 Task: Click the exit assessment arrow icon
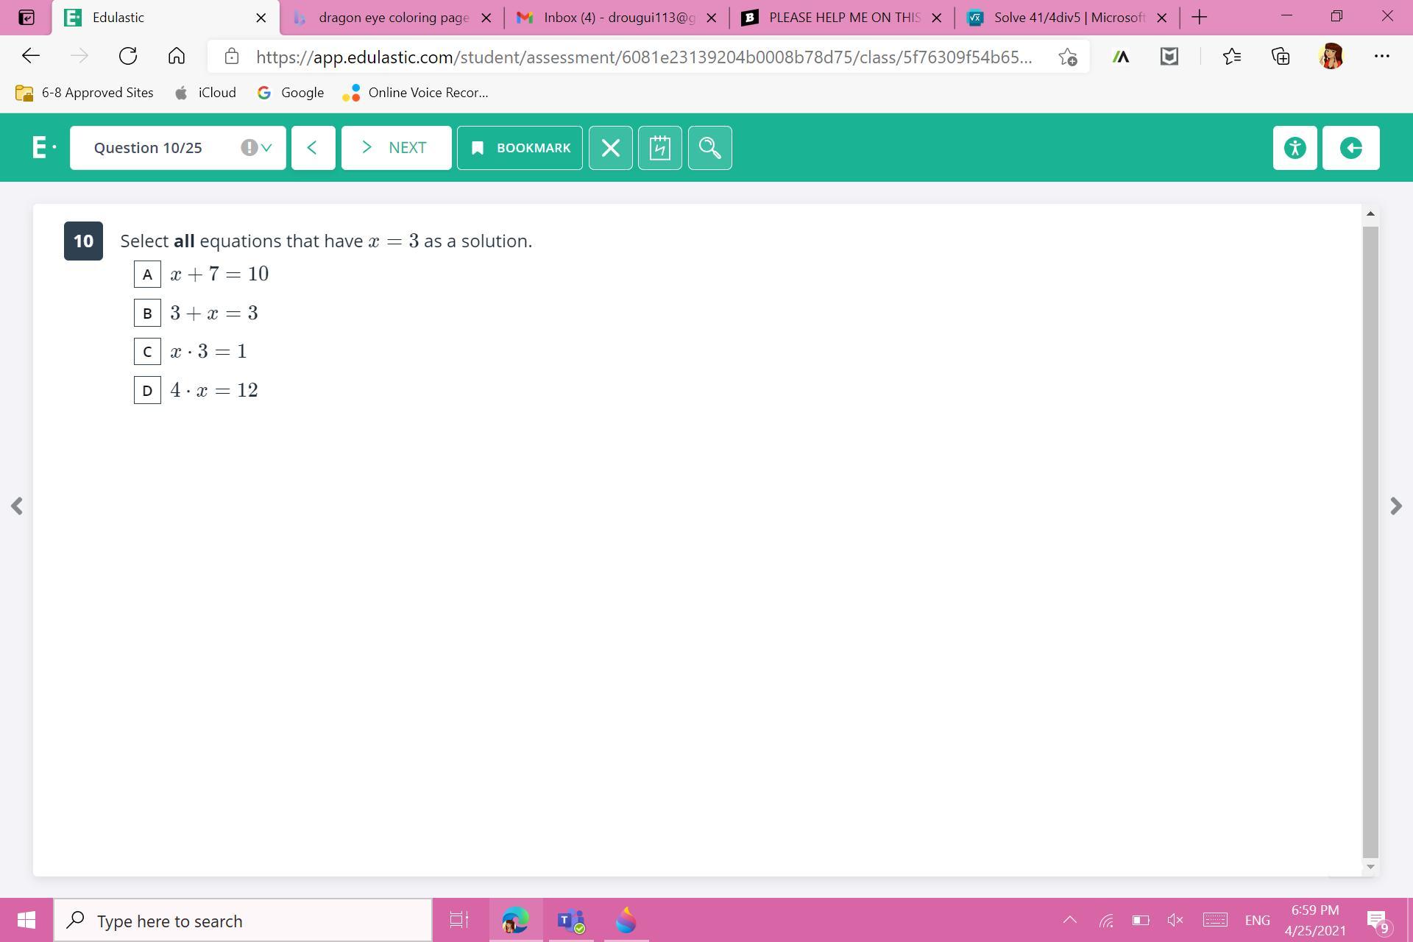[1350, 148]
